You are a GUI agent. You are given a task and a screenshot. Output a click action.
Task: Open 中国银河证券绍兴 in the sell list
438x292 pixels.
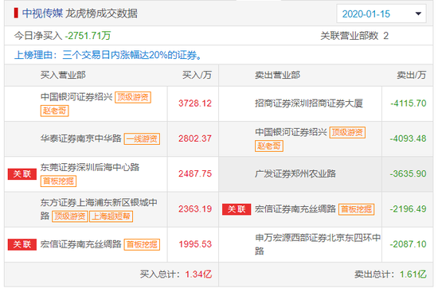point(291,132)
